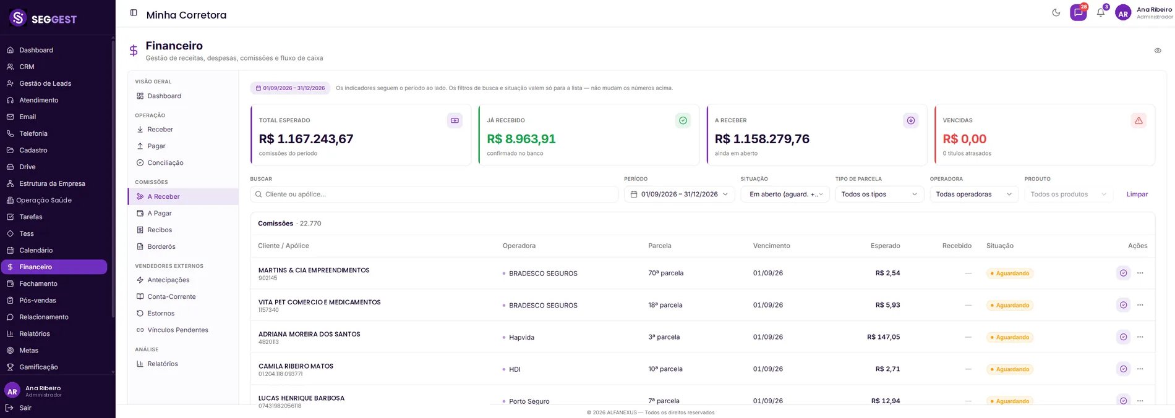This screenshot has height=418, width=1175.
Task: Open Tipo de Parcela dropdown
Action: pyautogui.click(x=879, y=194)
